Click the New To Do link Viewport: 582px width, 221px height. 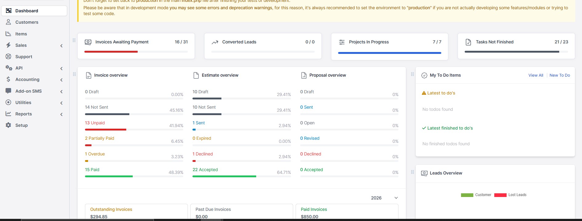pos(560,75)
